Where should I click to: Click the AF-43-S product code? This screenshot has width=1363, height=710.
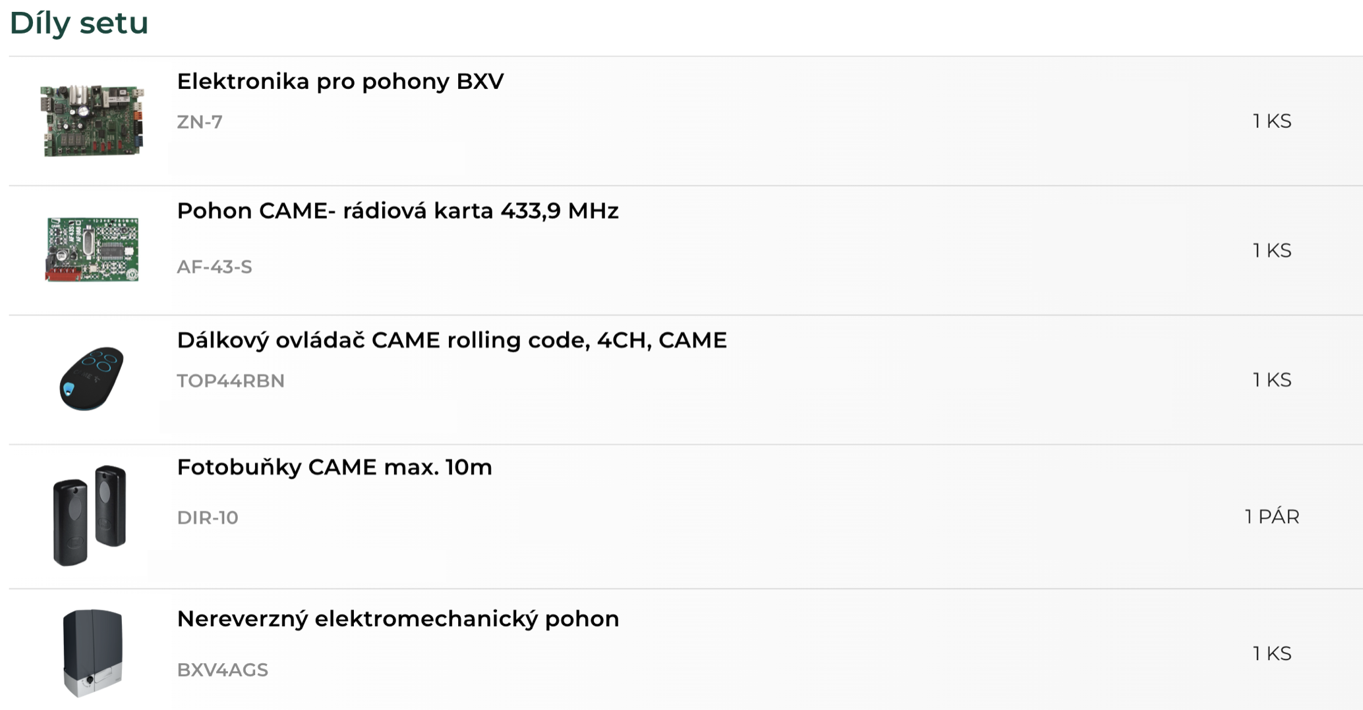tap(214, 267)
